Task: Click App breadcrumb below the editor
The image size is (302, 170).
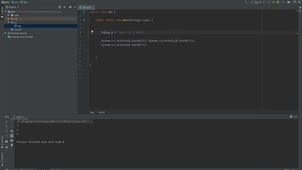Action: click(92, 112)
